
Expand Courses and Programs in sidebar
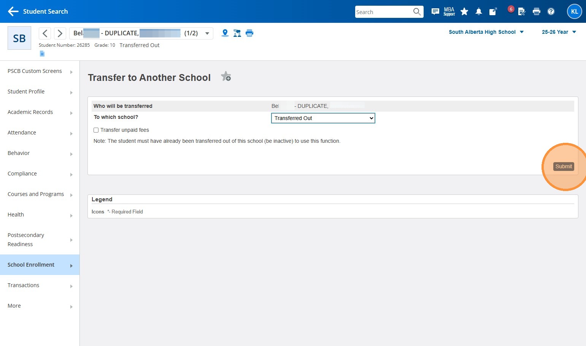(40, 194)
